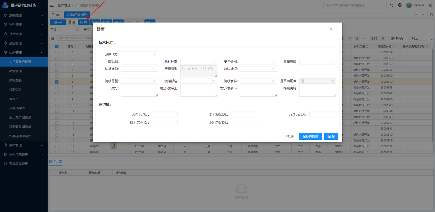Open 品控管理 in the sidebar menu
Image resolution: width=435 pixels, height=212 pixels.
pyautogui.click(x=15, y=71)
